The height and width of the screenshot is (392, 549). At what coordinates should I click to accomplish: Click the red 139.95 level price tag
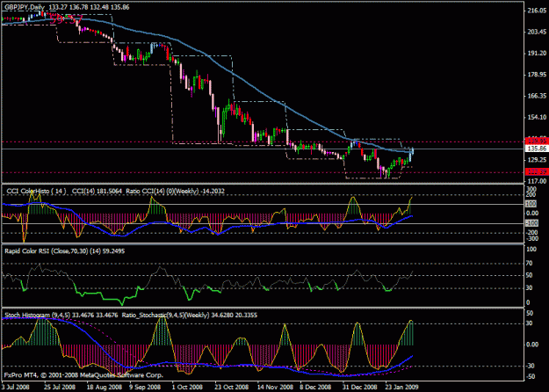(x=537, y=141)
